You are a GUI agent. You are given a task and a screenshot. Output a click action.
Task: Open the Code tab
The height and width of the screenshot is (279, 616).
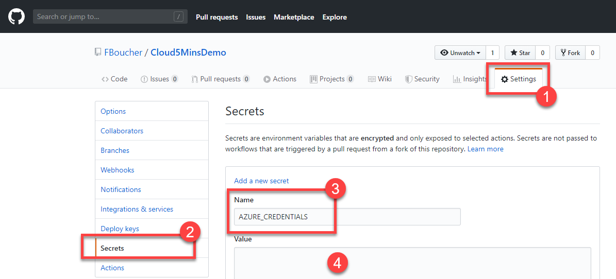[x=114, y=79]
